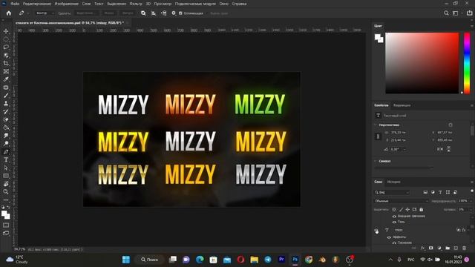
Task: Hide the Внешнее свечение effect
Action: (x=394, y=217)
